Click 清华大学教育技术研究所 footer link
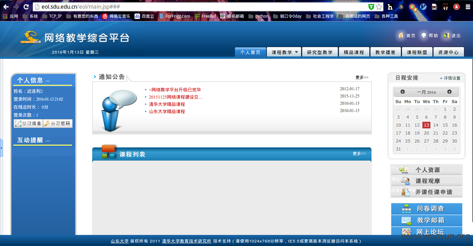The height and width of the screenshot is (246, 473). 186,241
